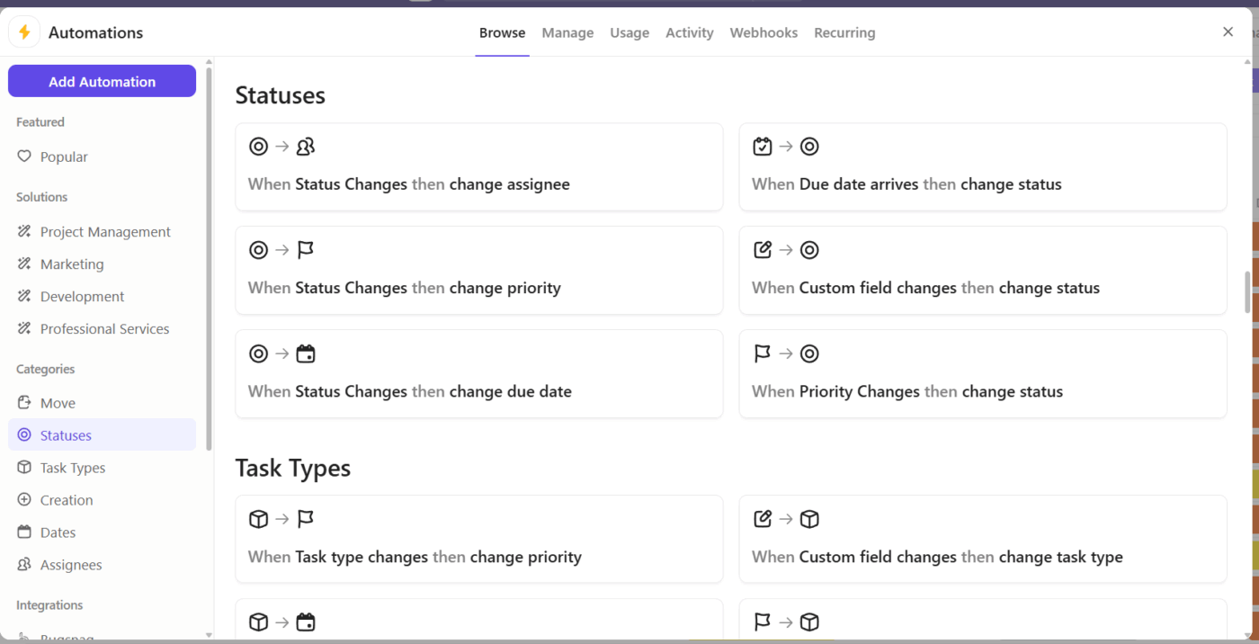Go to the Webhooks tab
The image size is (1259, 644).
point(763,32)
